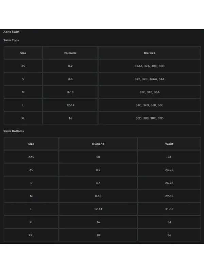
Task: Select the Swim Tops section label
Action: pyautogui.click(x=11, y=40)
